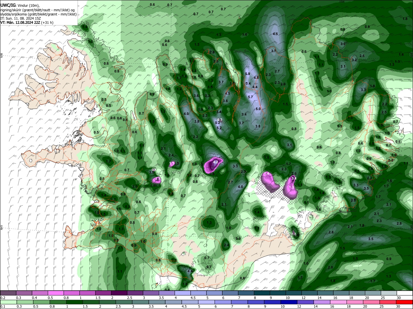Viewport: 413px width, 309px height.
Task: Pick the palest green swatch starting at 0.1
Action: coord(8,302)
